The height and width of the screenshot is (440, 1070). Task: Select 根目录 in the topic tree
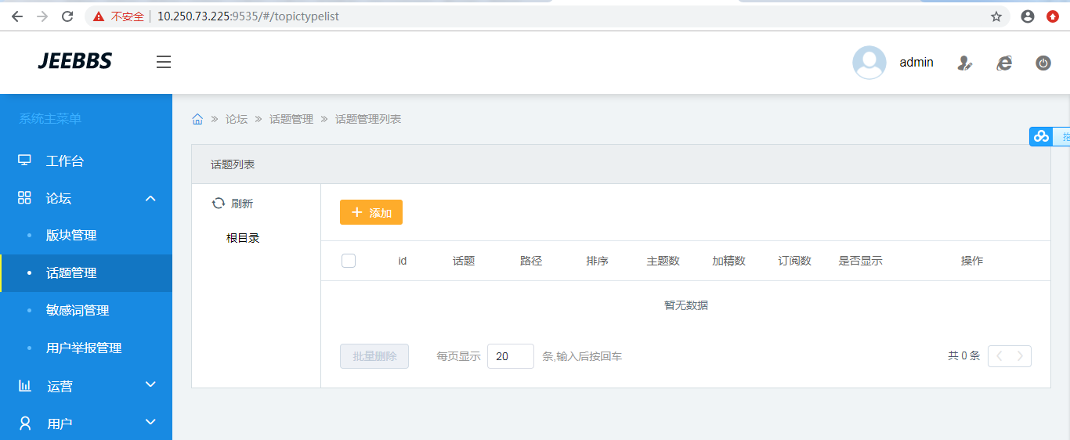(x=243, y=238)
